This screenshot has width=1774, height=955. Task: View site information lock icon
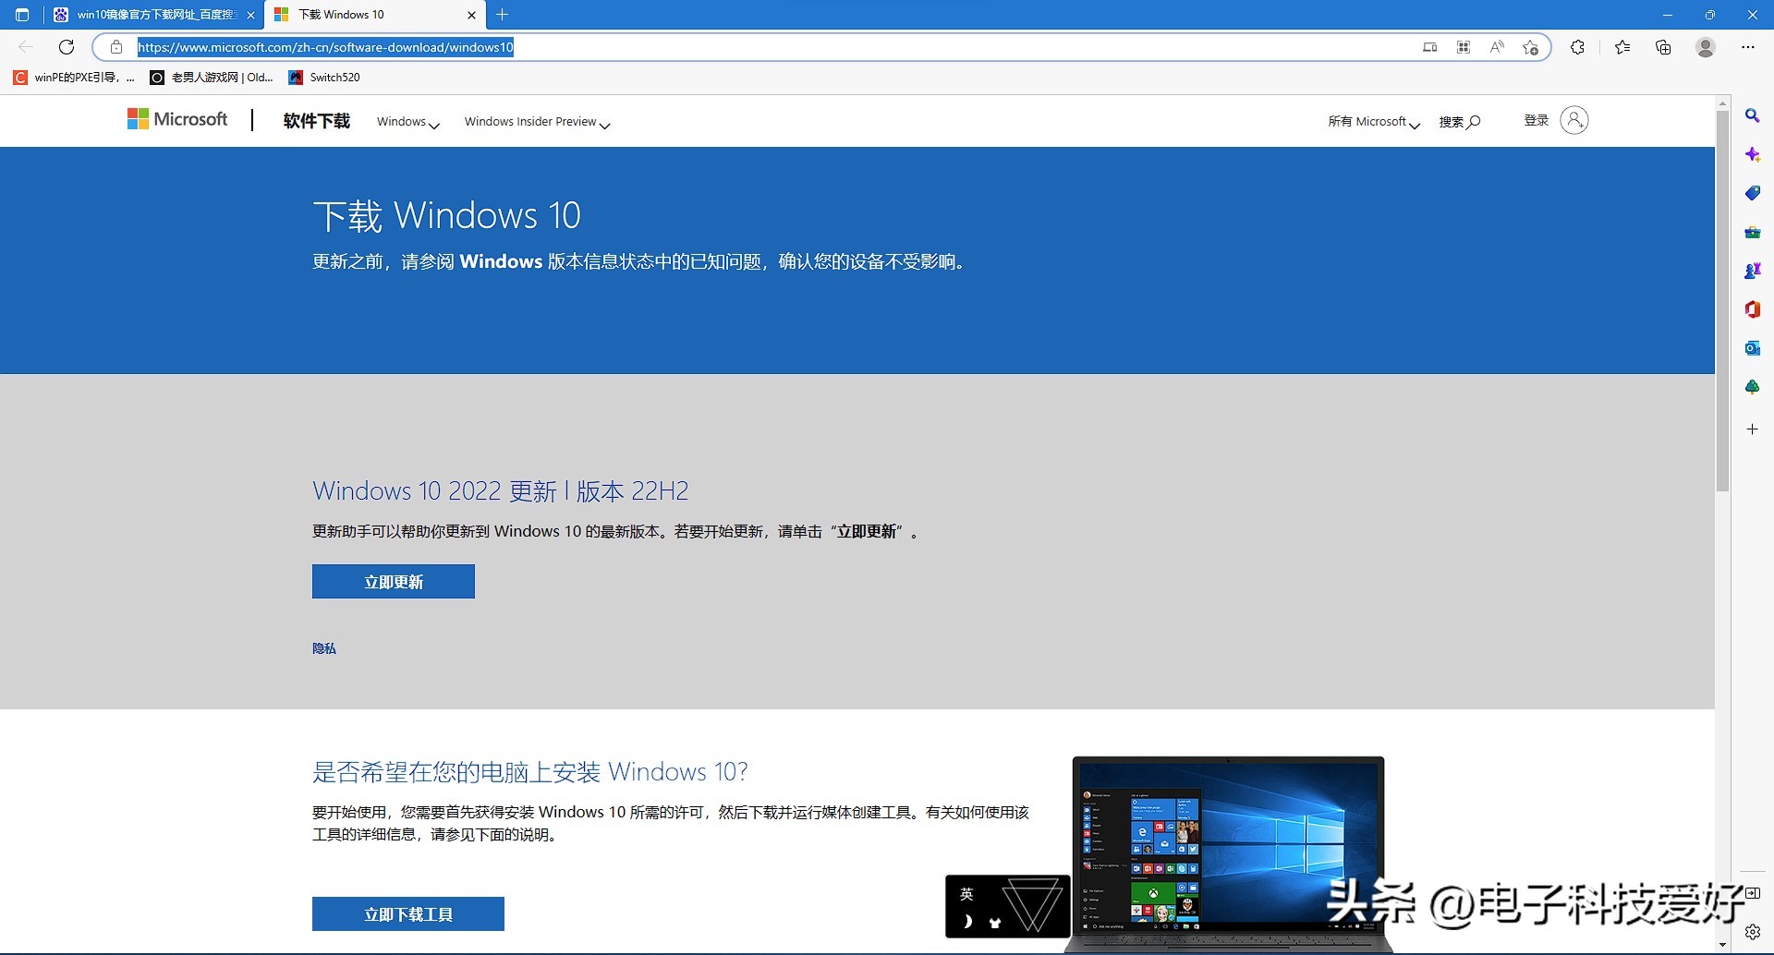(116, 47)
